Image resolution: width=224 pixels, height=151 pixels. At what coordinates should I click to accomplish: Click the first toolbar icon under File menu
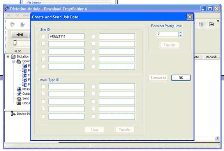[x=12, y=24]
